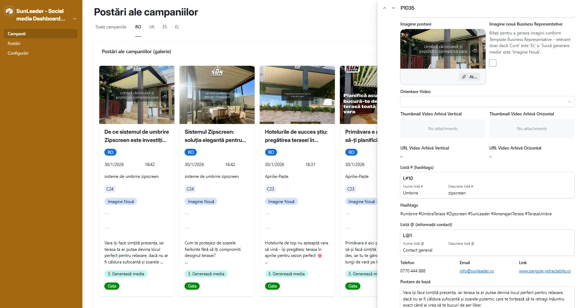This screenshot has width=578, height=308.
Task: Click C23 tag on 'Hotelurile de succes' card
Action: [x=270, y=189]
